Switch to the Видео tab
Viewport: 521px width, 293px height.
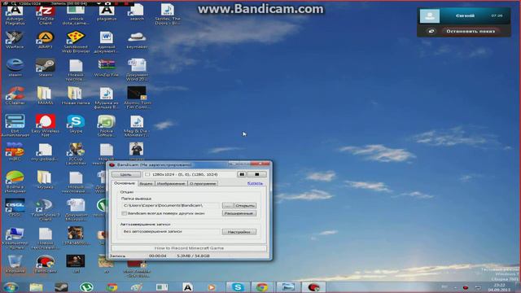(x=146, y=183)
